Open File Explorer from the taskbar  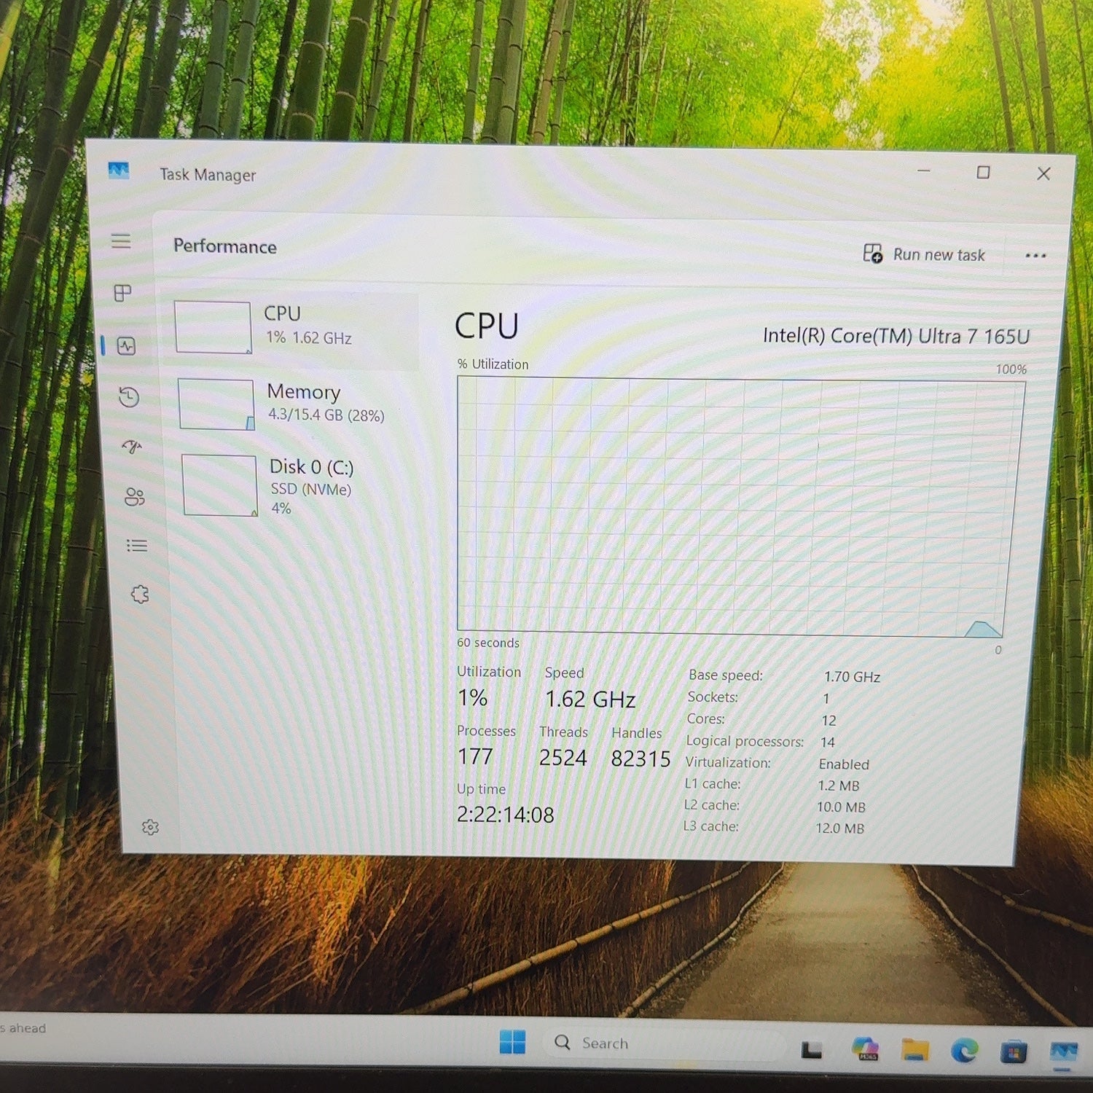click(x=914, y=1050)
